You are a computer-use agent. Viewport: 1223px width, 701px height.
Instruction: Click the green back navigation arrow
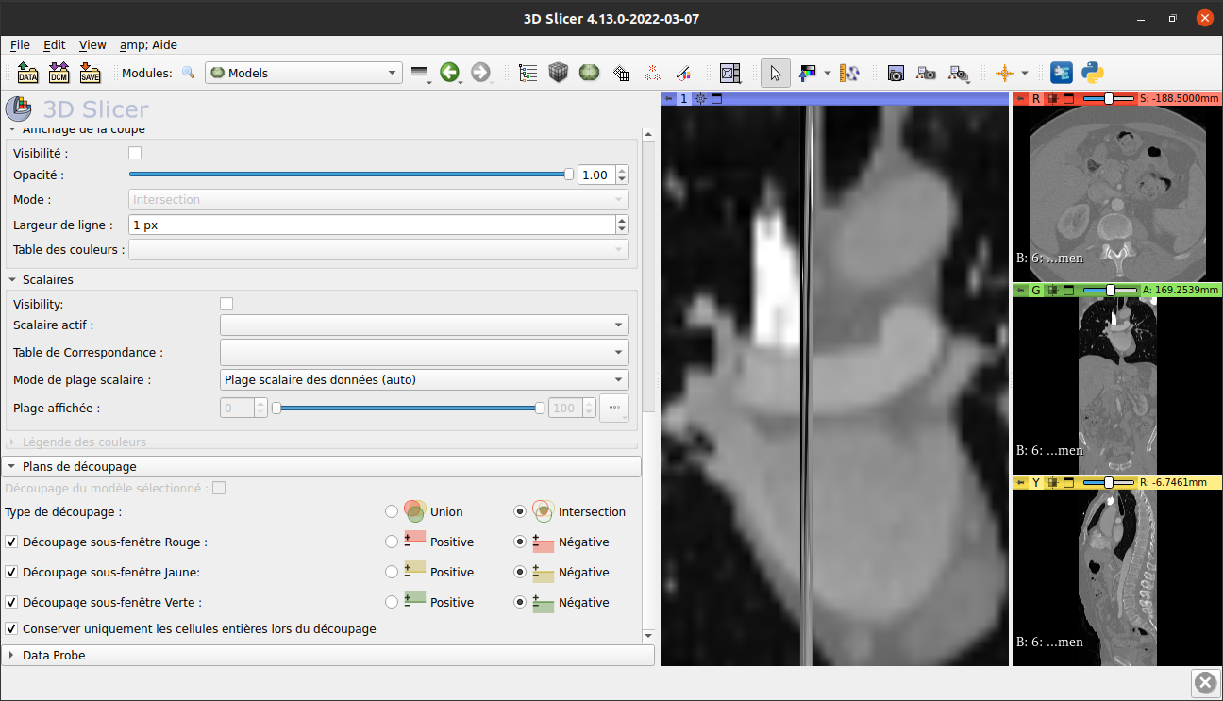(450, 72)
